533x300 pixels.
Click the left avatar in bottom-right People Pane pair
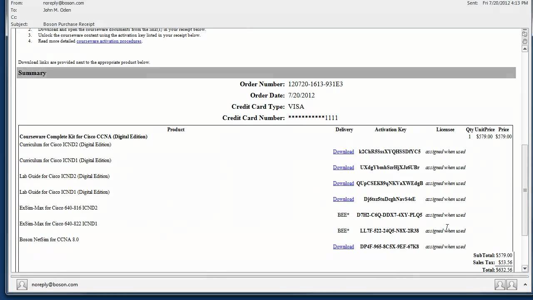pos(500,285)
